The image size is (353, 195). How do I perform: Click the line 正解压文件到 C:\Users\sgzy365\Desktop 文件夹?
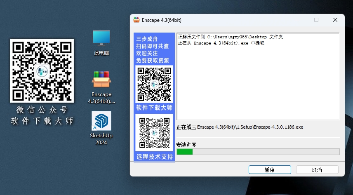click(x=230, y=37)
